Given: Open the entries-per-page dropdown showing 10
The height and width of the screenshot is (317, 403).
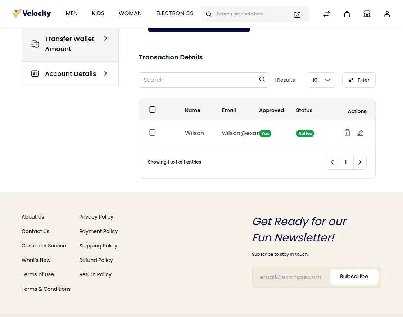Looking at the screenshot, I should [321, 80].
